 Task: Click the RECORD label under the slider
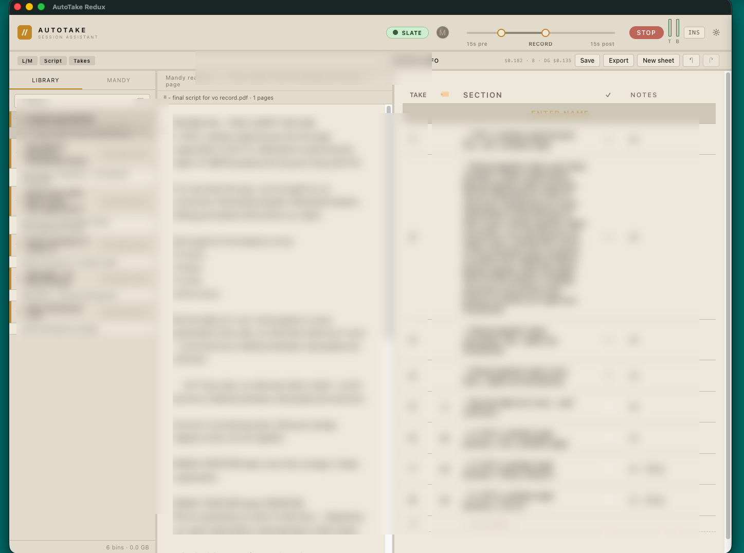point(540,44)
